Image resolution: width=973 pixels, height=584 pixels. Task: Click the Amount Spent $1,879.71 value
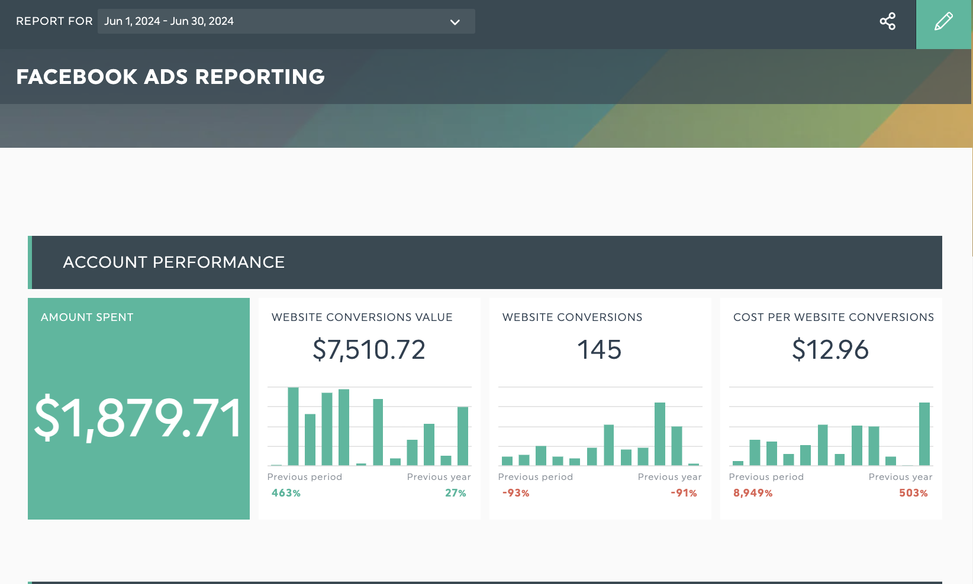[x=138, y=418]
